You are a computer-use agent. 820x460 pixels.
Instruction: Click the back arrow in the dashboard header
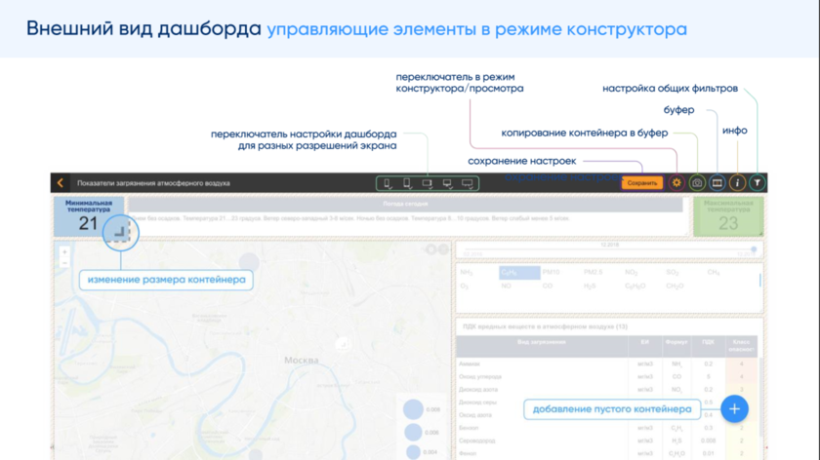point(61,182)
